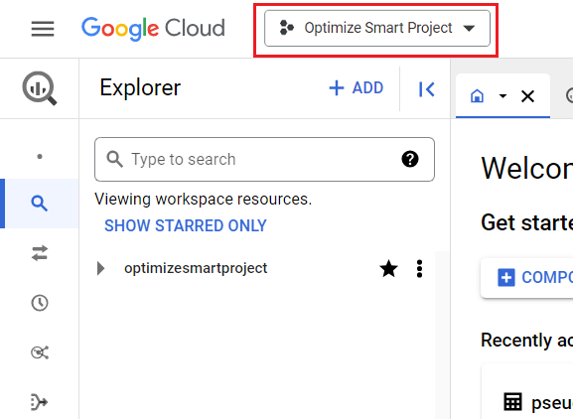Image resolution: width=573 pixels, height=419 pixels.
Task: Open the hamburger navigation menu
Action: (43, 29)
